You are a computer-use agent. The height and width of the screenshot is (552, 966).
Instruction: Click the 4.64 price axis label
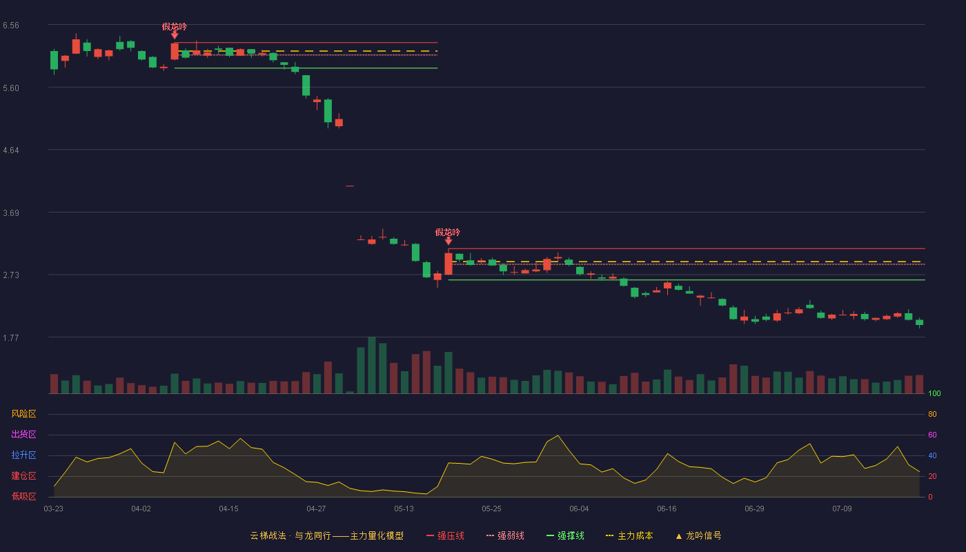click(x=11, y=150)
